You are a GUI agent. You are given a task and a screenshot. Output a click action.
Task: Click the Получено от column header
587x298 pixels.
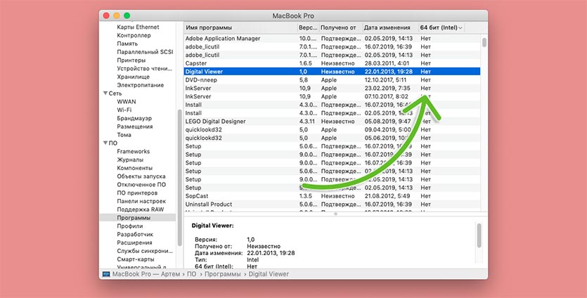coord(340,27)
